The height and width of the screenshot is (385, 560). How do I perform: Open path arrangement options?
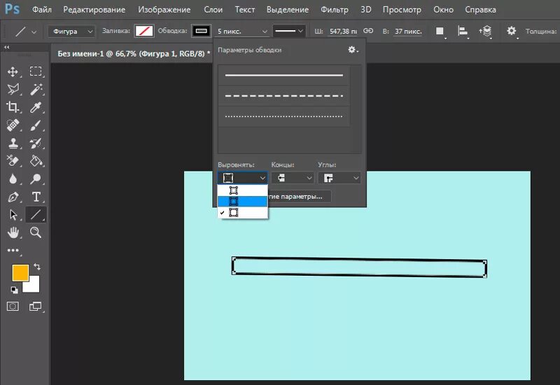point(485,31)
